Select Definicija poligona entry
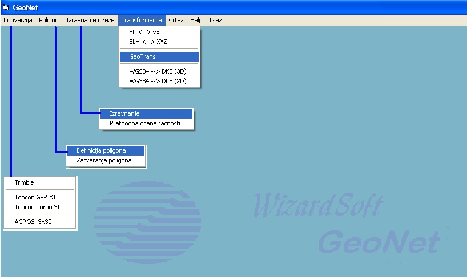 101,150
